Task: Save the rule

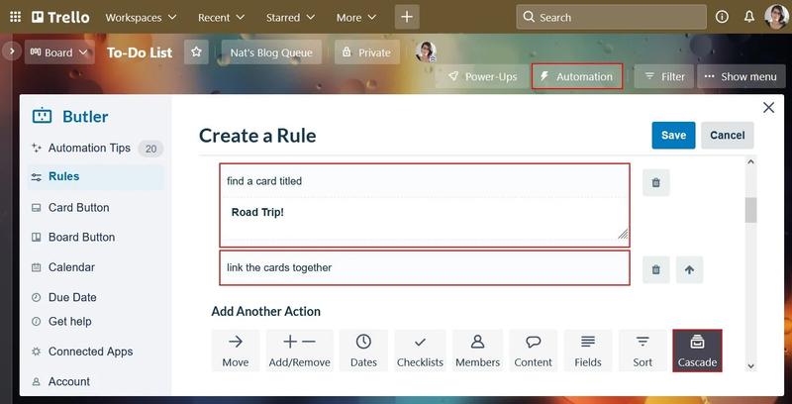Action: [x=673, y=136]
